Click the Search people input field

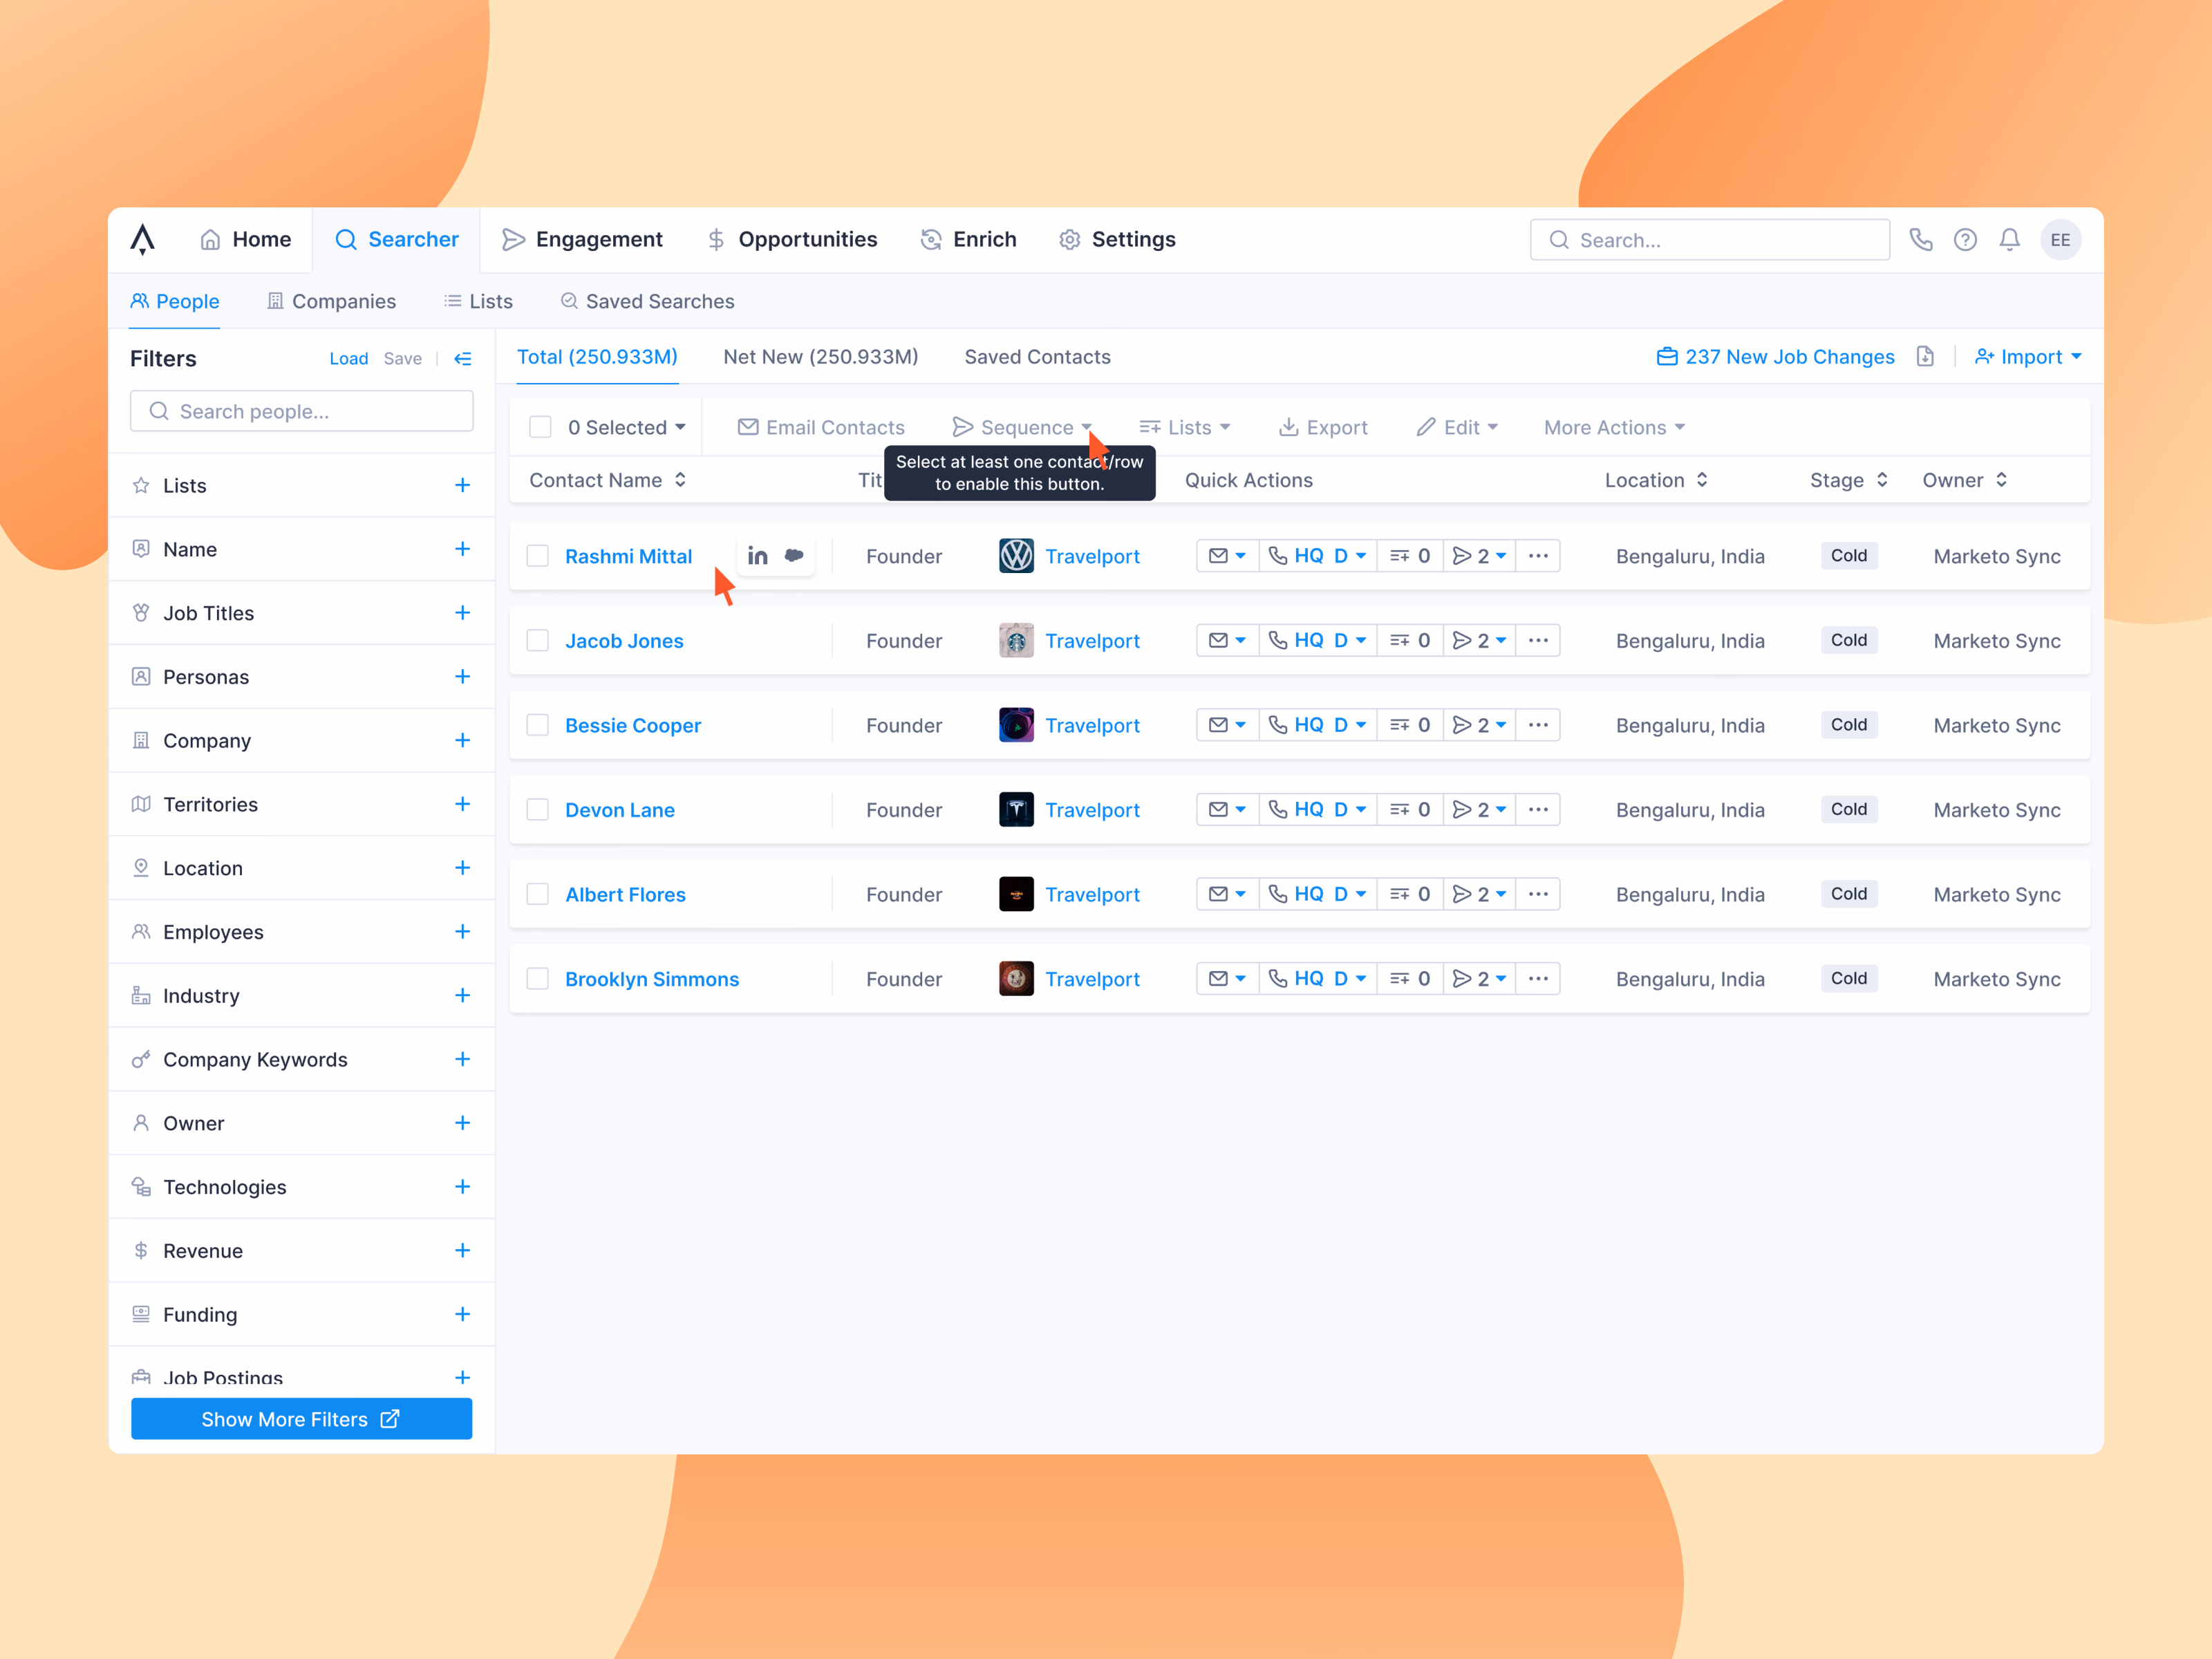point(301,412)
